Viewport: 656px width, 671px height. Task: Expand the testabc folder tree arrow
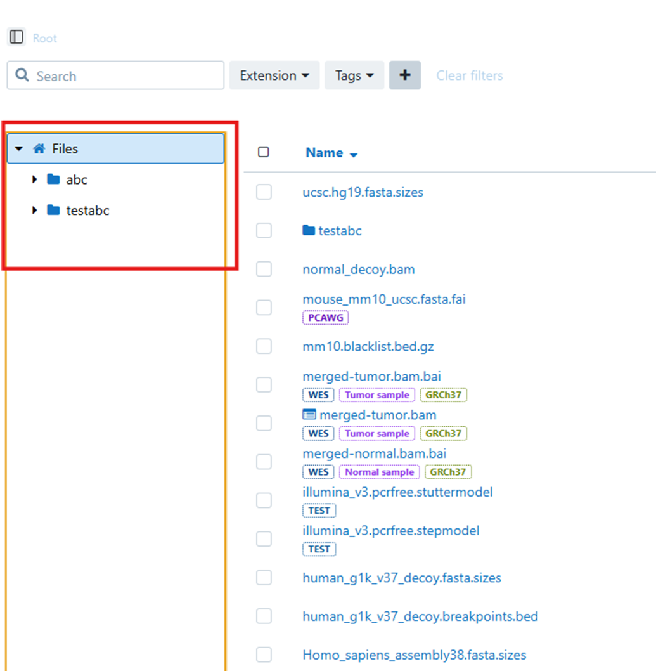click(35, 210)
